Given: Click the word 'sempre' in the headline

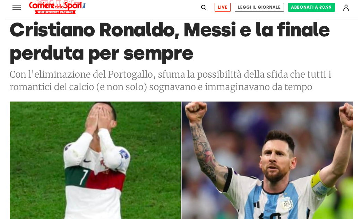Looking at the screenshot, I should click(158, 54).
